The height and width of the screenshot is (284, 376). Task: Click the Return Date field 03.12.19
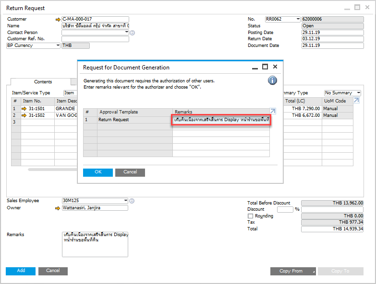[333, 39]
